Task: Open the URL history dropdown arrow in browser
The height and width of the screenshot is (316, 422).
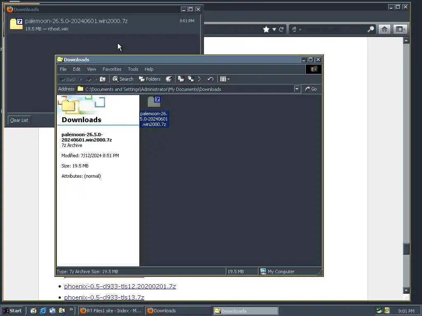Action: click(x=274, y=29)
